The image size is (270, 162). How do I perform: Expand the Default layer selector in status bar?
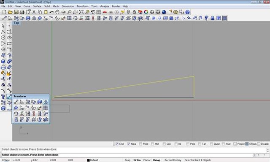[92, 160]
